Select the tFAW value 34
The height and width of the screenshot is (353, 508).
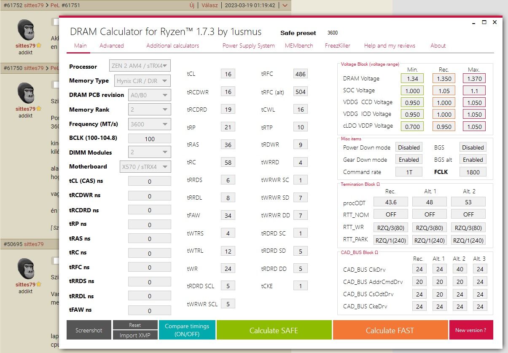228,215
